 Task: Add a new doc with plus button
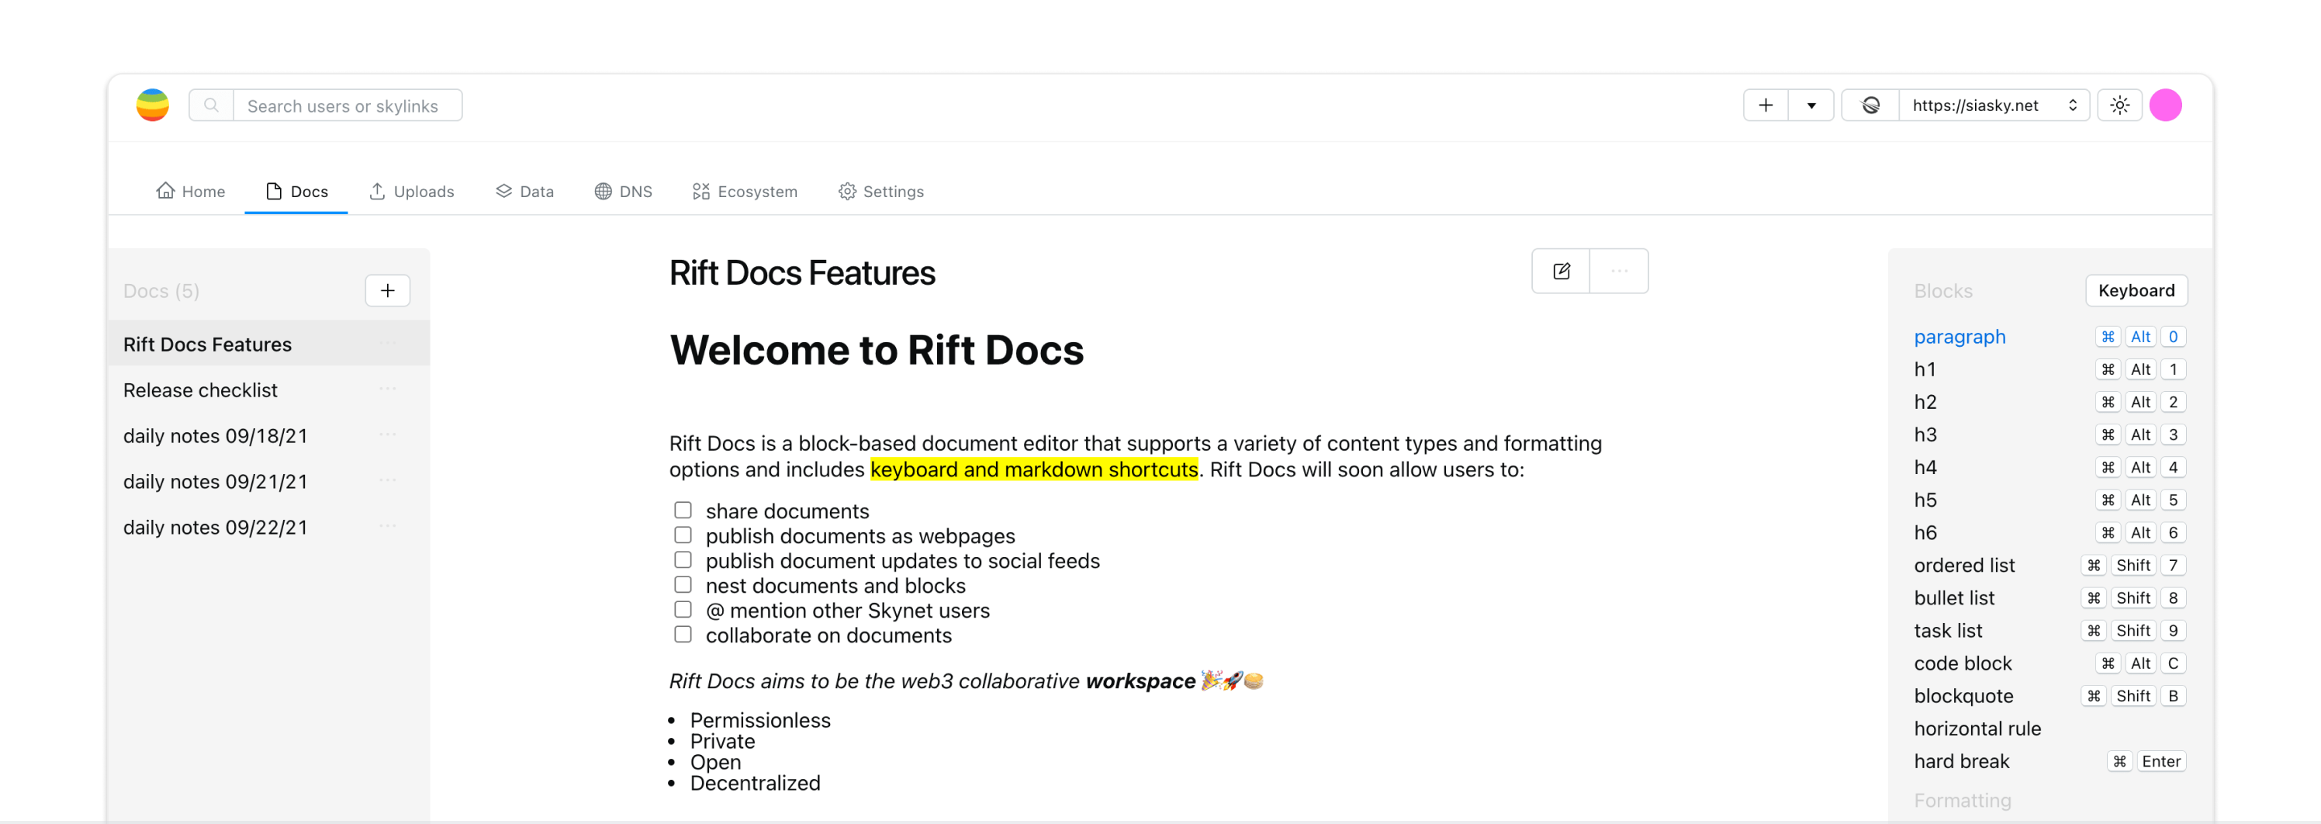pos(387,290)
